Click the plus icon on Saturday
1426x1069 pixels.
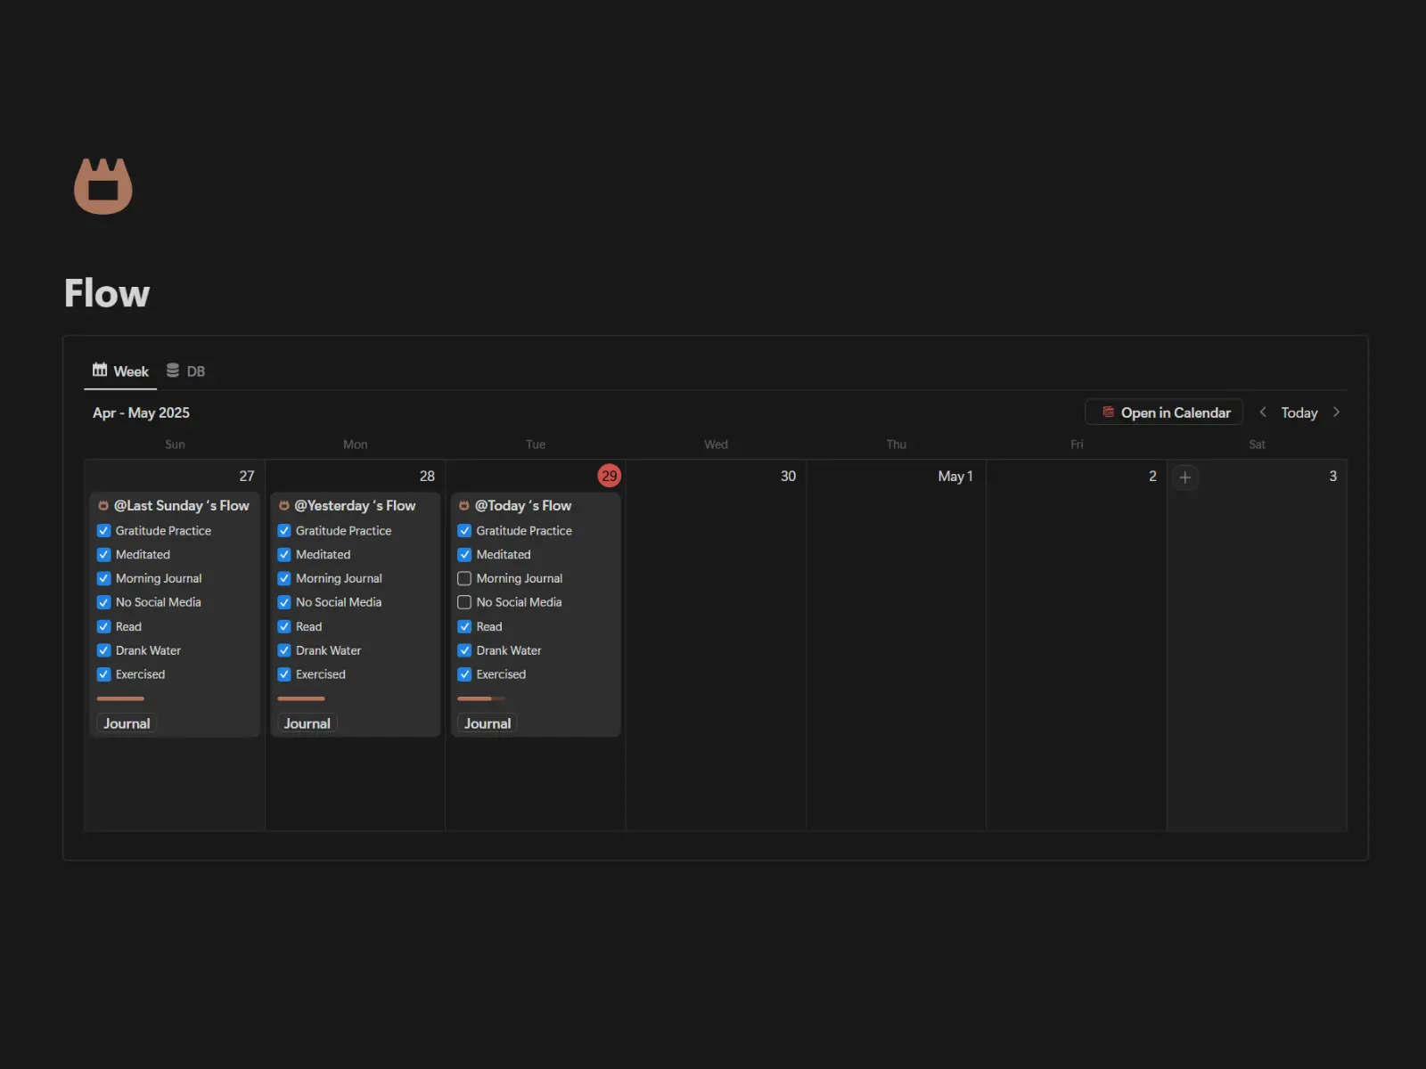point(1184,477)
